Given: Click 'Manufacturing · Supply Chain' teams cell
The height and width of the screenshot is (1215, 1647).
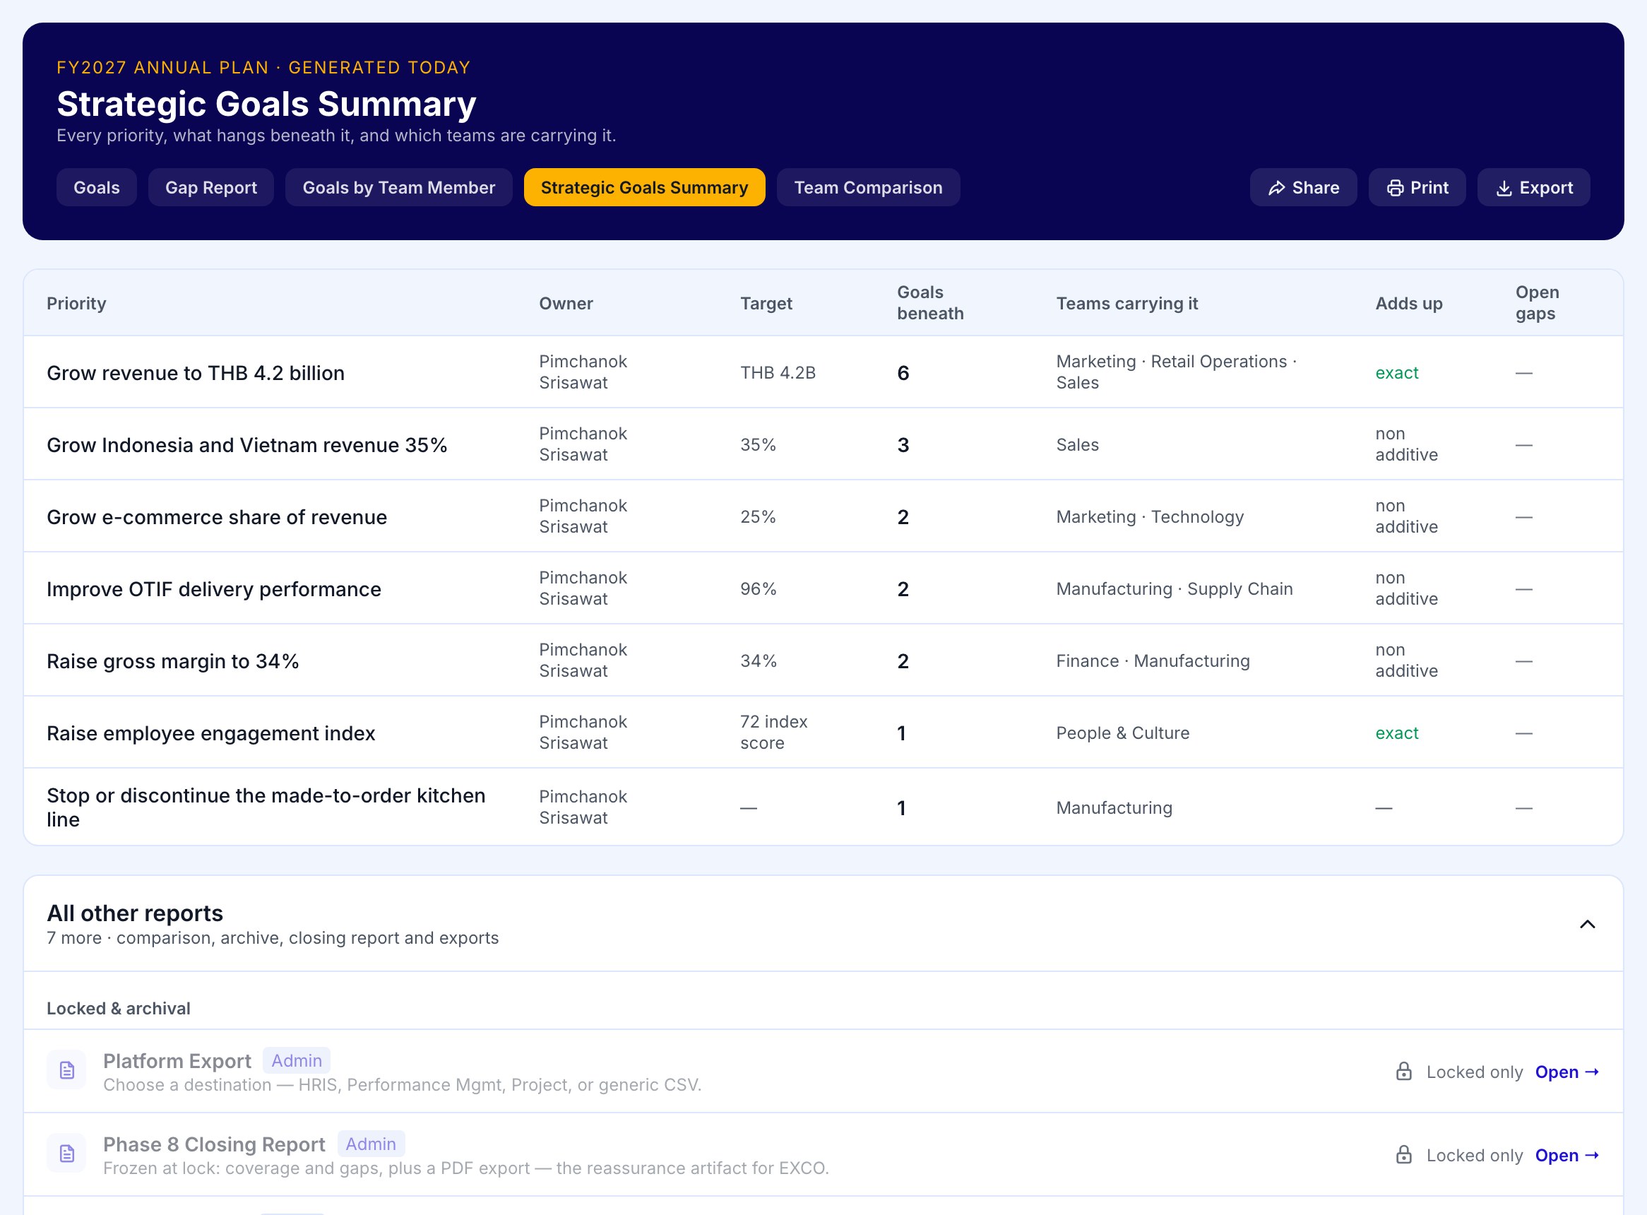Looking at the screenshot, I should point(1175,588).
